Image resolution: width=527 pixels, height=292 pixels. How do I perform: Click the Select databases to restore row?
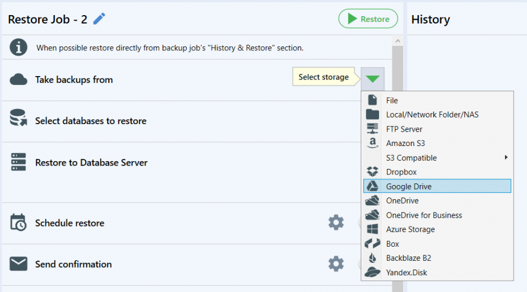pyautogui.click(x=182, y=121)
